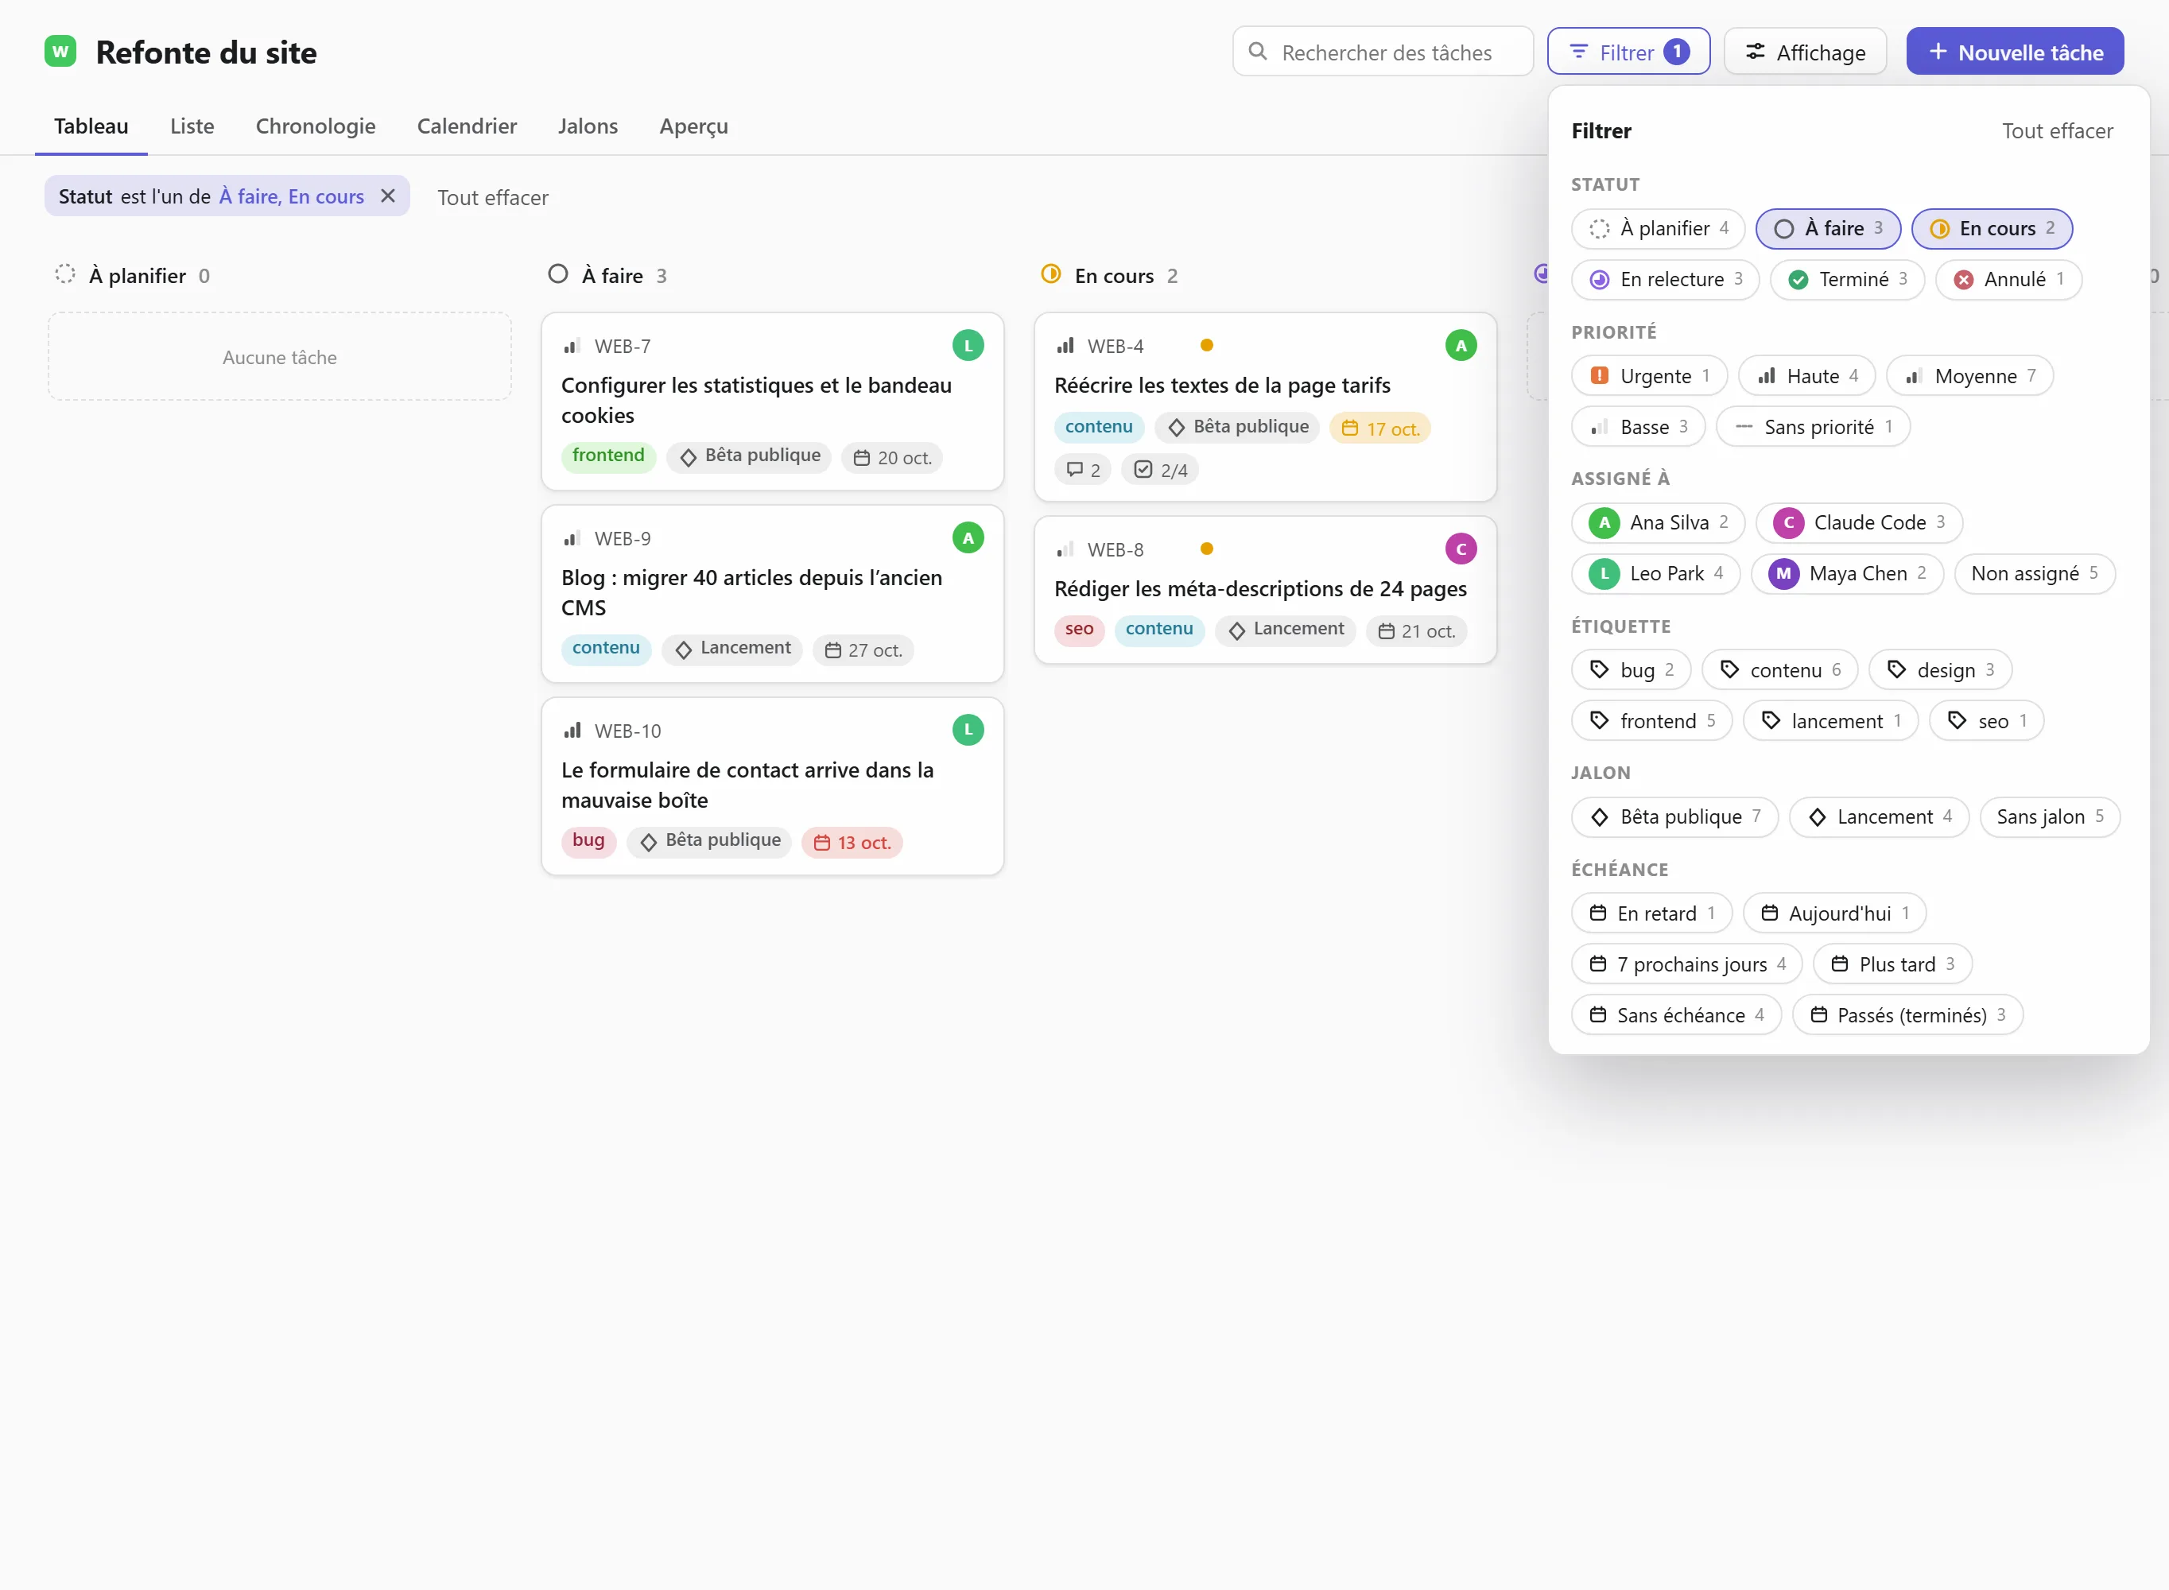
Task: Click the Nouvelle tâche button
Action: pos(2014,52)
